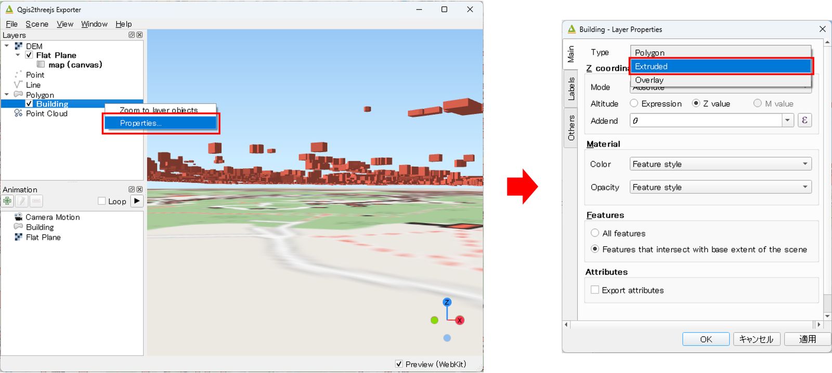Click the remove minus icon in Animation panel
Image resolution: width=832 pixels, height=373 pixels.
tap(36, 201)
